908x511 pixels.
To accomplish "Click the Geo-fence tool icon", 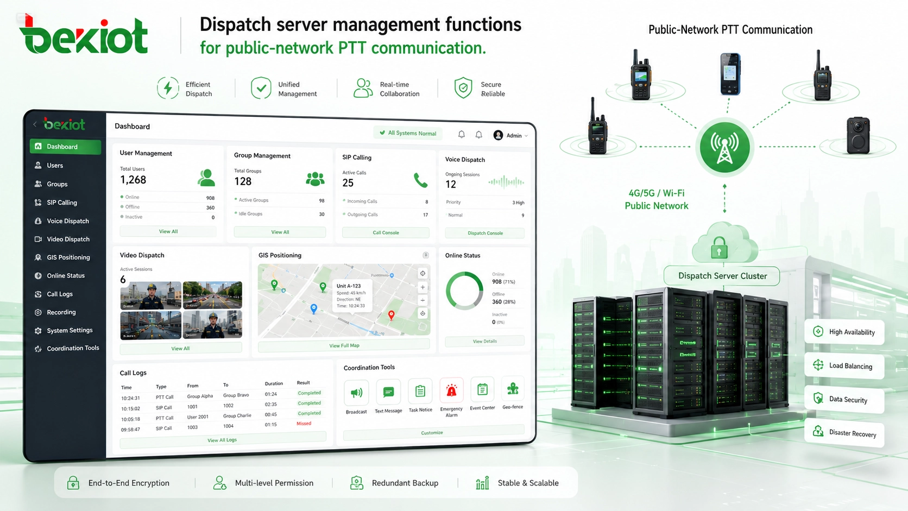I will click(513, 389).
